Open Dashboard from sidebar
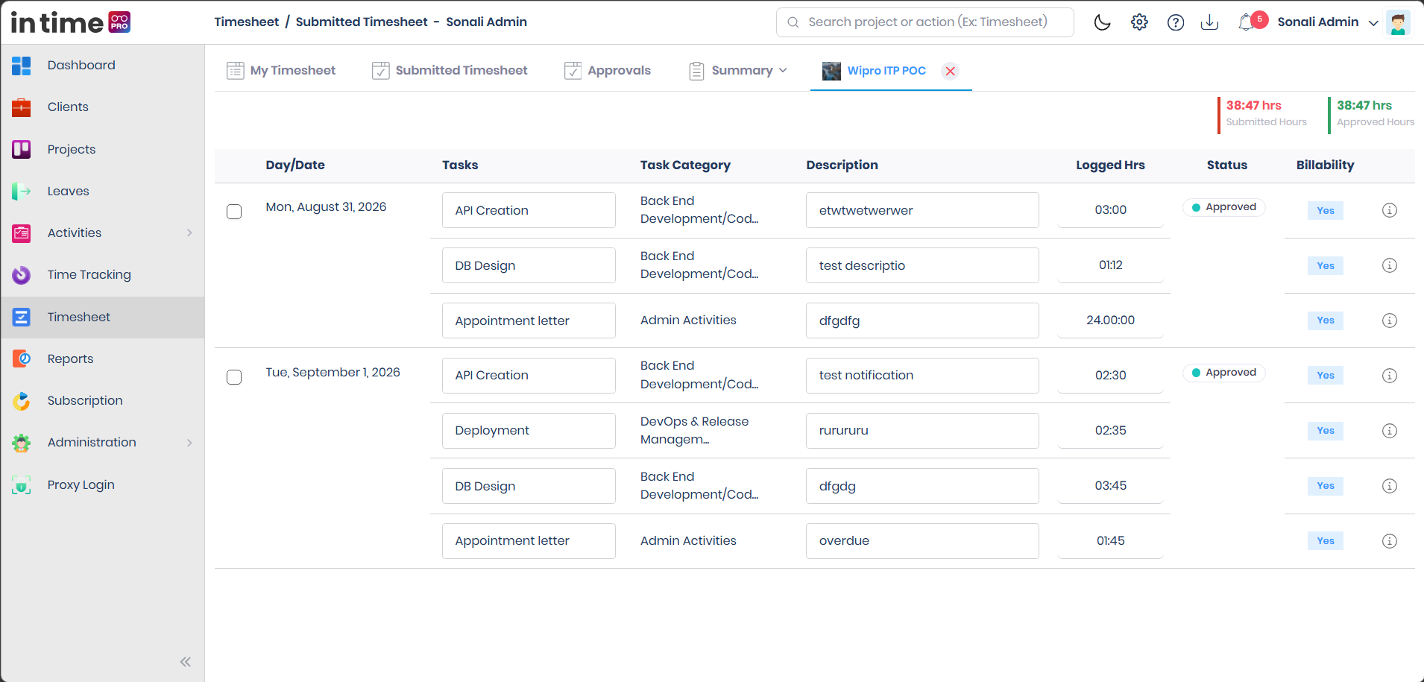 (x=81, y=65)
